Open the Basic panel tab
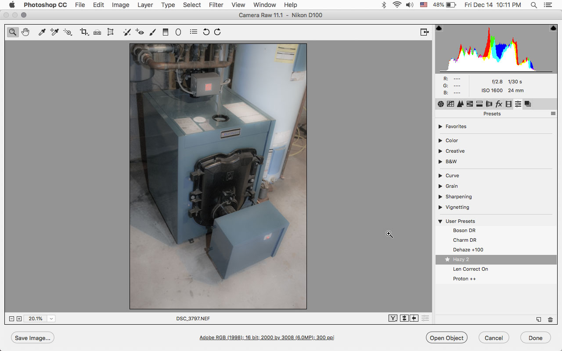Screen dimensions: 562x351 pos(441,104)
